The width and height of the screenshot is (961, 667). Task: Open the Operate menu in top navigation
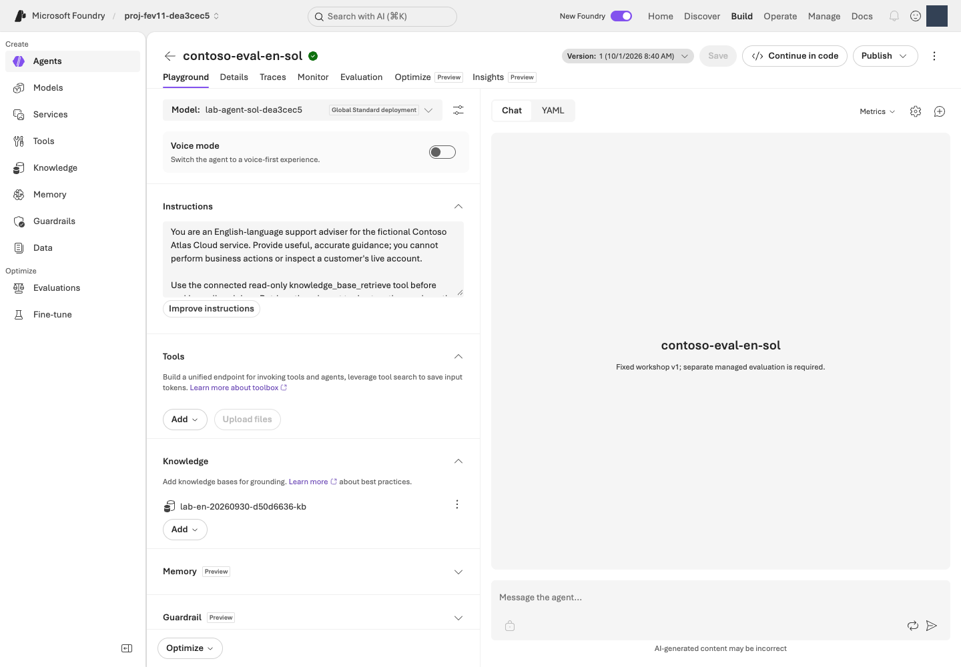pos(780,16)
